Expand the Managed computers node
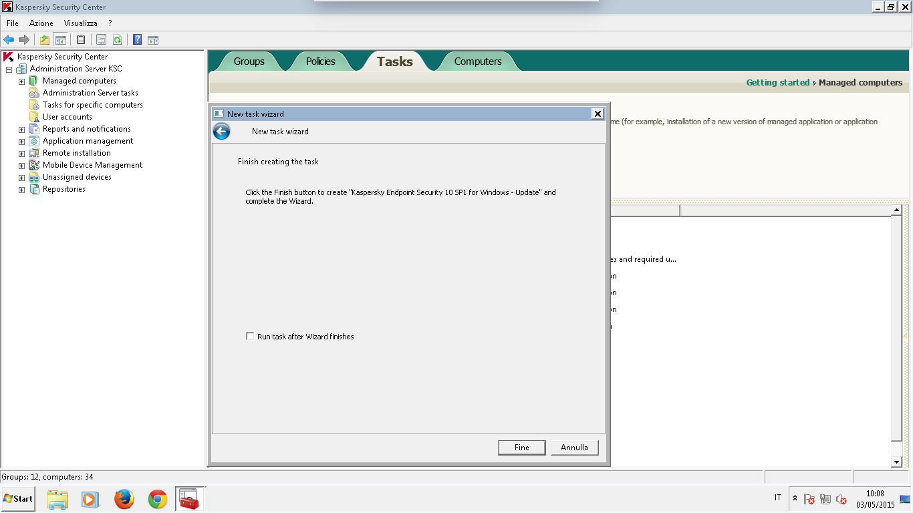Image resolution: width=913 pixels, height=513 pixels. pos(21,81)
